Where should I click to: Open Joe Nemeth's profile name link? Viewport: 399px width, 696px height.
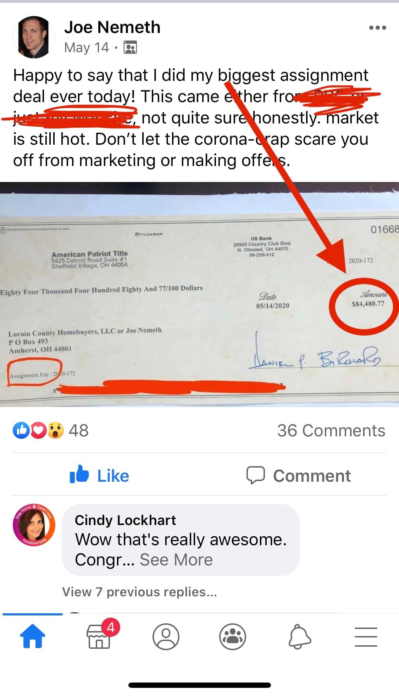point(112,27)
